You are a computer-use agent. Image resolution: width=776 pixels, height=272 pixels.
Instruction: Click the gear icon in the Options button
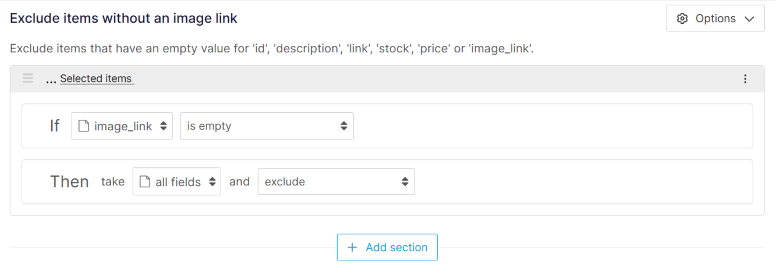coord(682,19)
